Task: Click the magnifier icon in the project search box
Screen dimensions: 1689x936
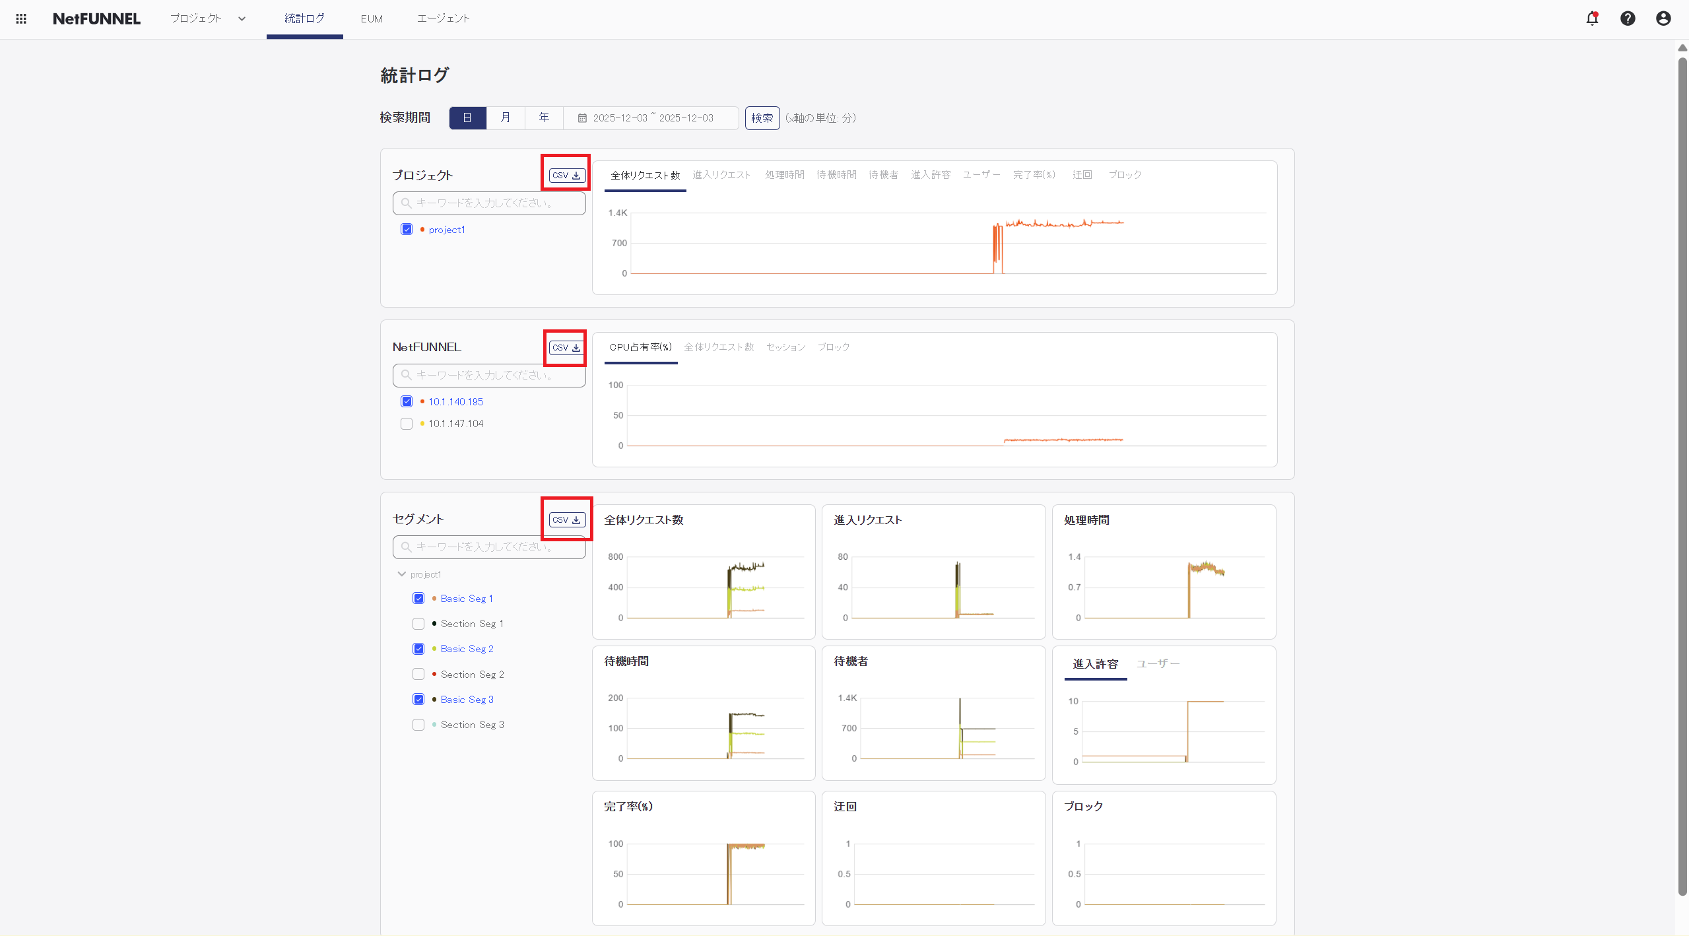Action: 405,203
